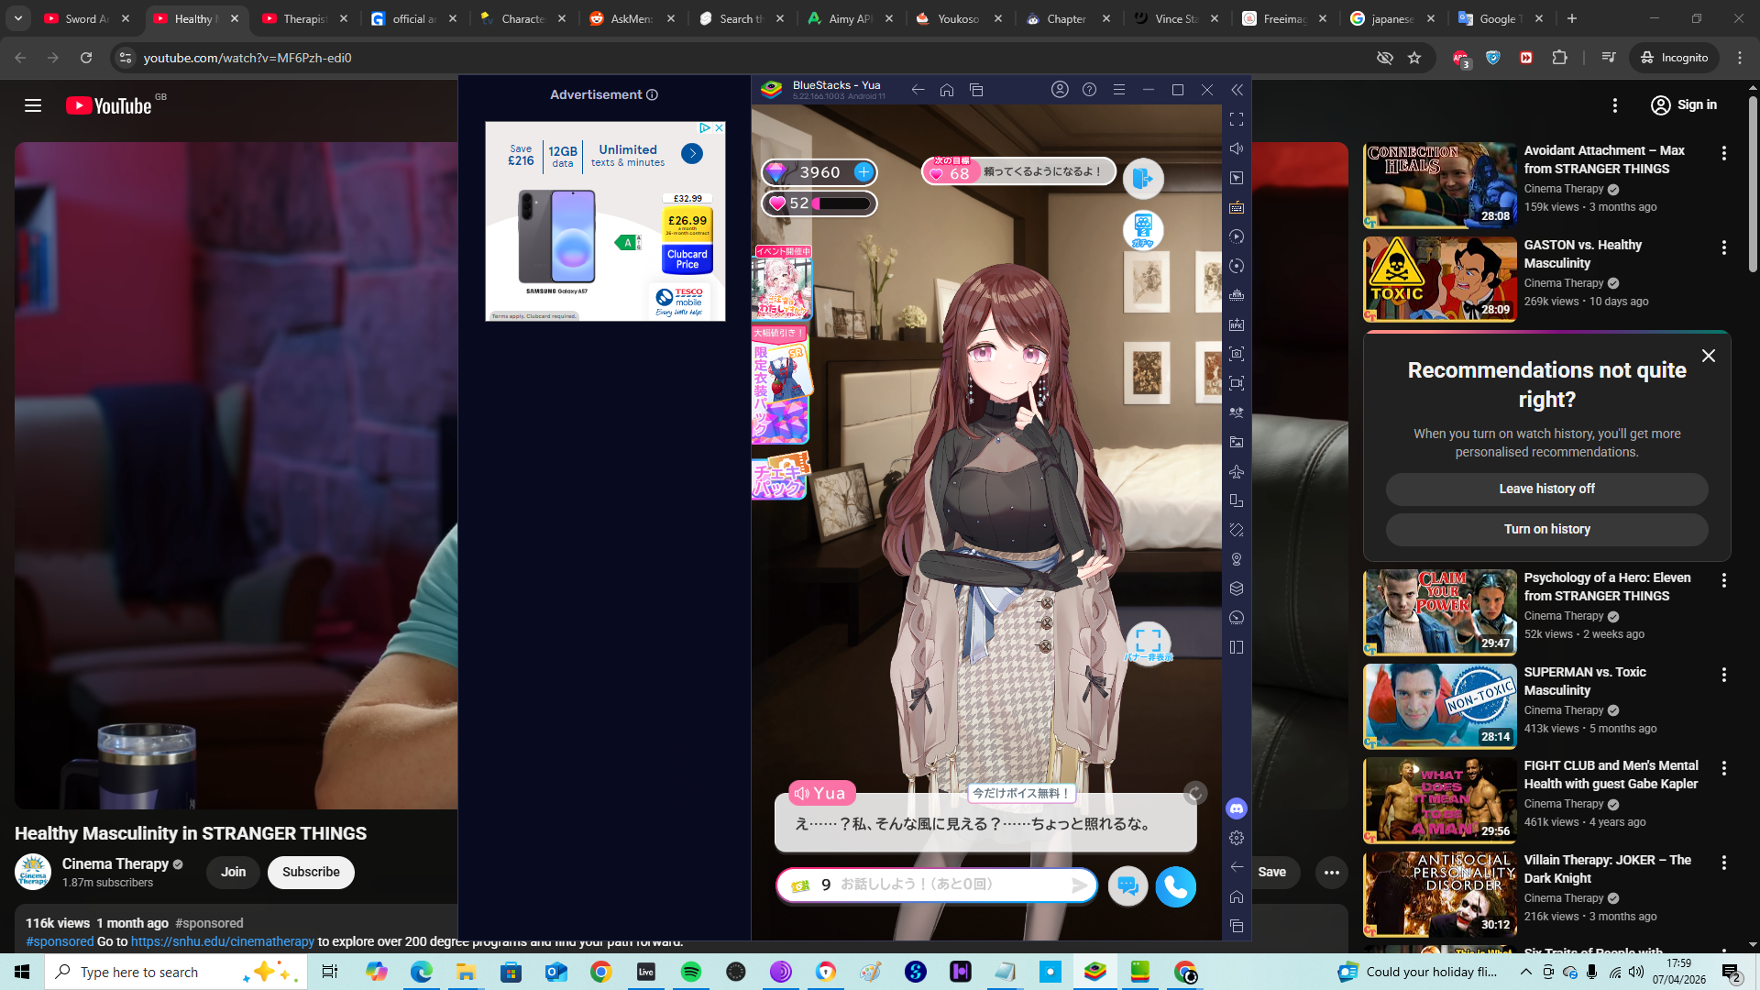Open options for Psychology of a Hero video

coord(1724,580)
